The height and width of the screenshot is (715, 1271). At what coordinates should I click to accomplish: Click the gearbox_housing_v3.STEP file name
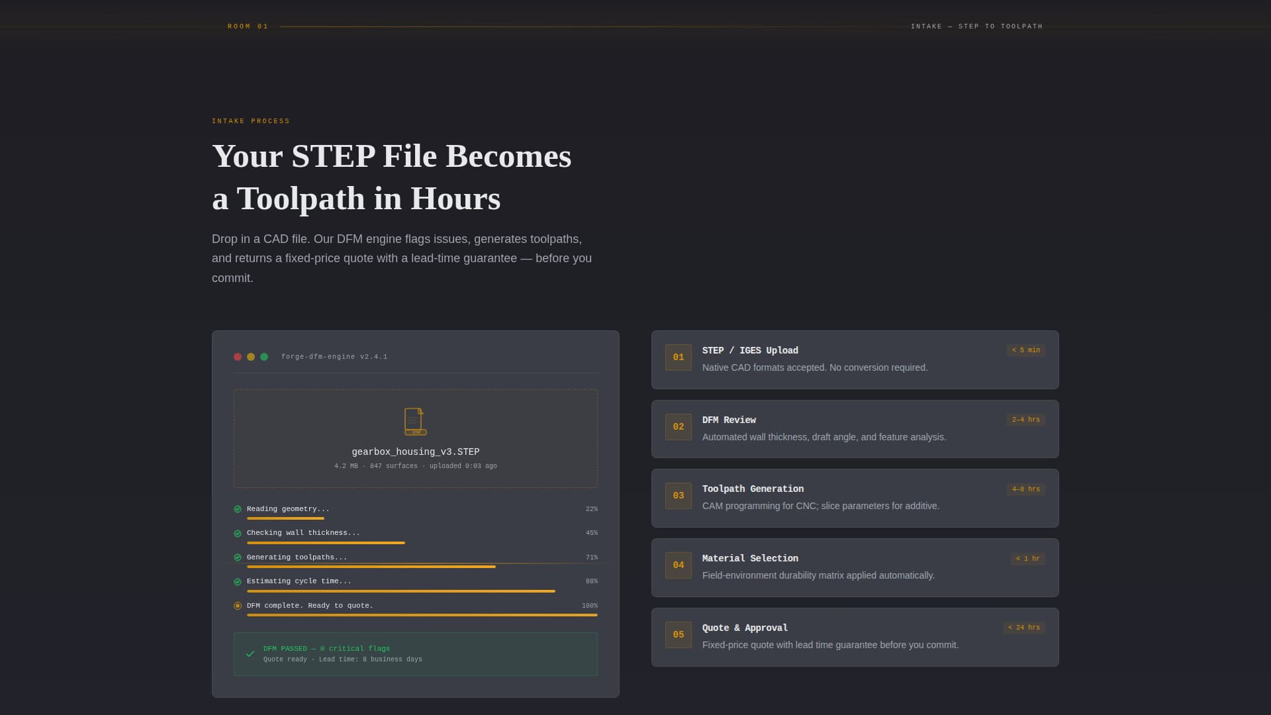tap(415, 451)
